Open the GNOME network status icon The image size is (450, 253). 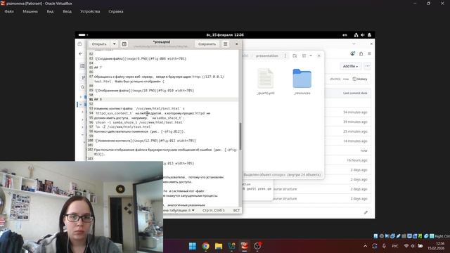[356, 35]
